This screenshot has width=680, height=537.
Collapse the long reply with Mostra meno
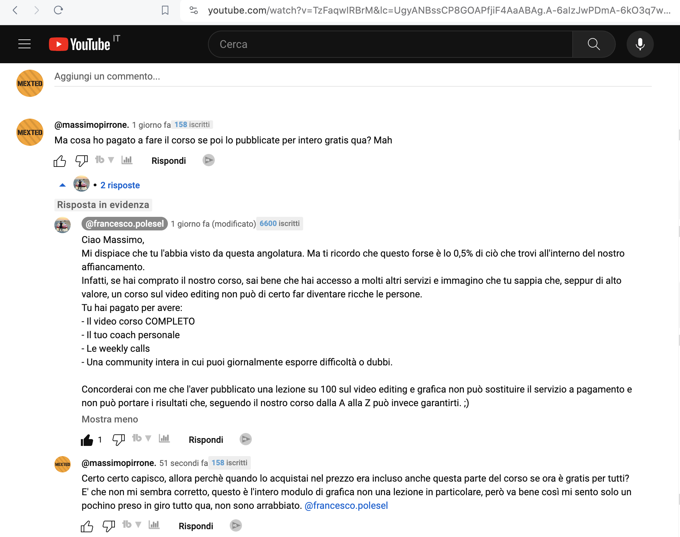coord(110,419)
